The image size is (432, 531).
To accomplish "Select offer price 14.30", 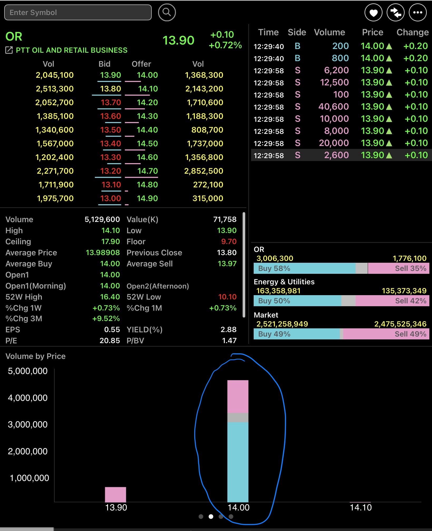I will point(147,116).
